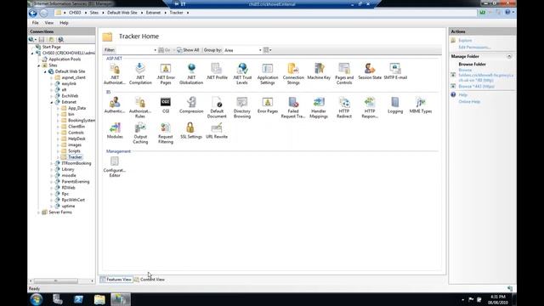Open IIS Authentication feature
Screen dimensions: 544x306
click(115, 105)
